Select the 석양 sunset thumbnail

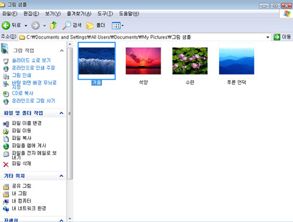tap(144, 61)
